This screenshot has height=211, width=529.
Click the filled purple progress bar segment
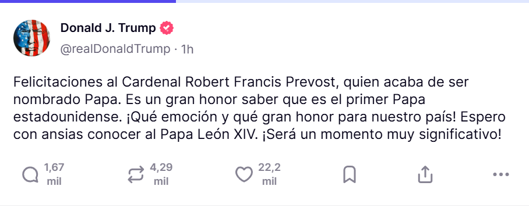[88, 1]
